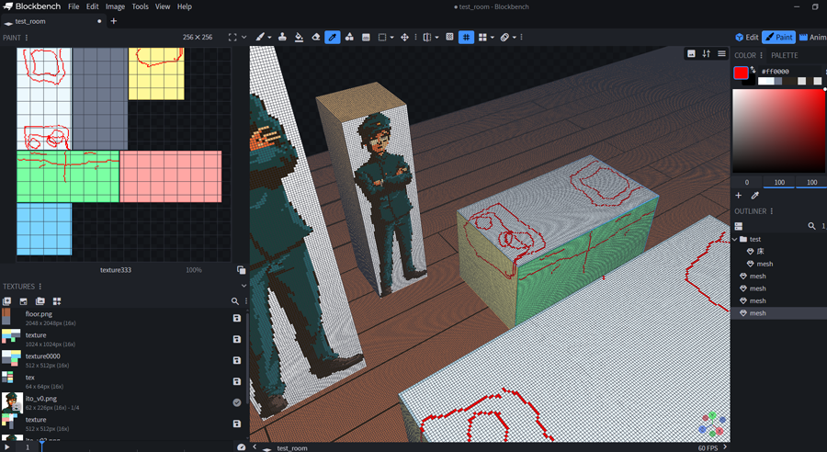This screenshot has width=827, height=452.
Task: Add a new tab with plus button
Action: coord(114,21)
